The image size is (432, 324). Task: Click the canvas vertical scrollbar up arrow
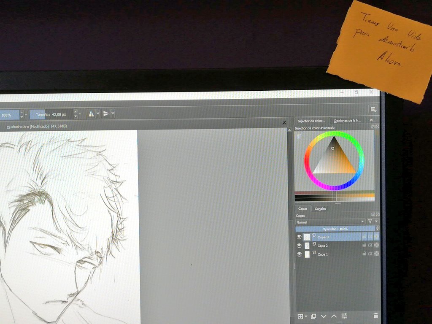[289, 130]
